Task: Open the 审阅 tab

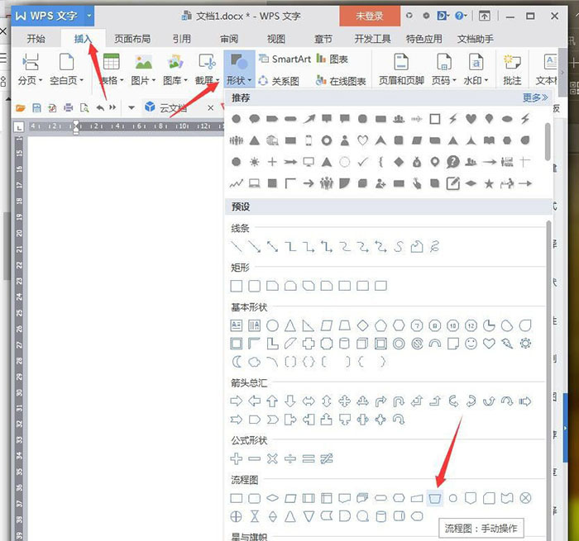Action: click(x=229, y=39)
